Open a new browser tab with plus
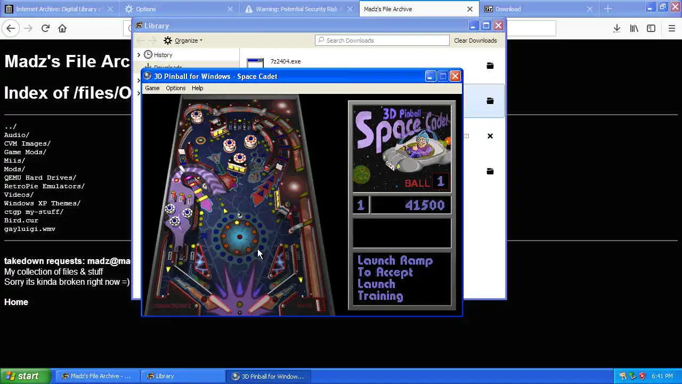This screenshot has height=384, width=682. tap(608, 9)
